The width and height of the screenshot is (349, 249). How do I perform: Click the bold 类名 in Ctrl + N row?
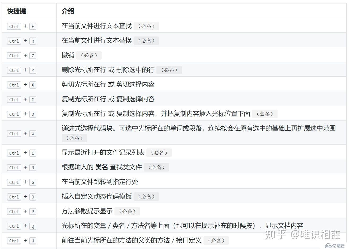click(x=102, y=167)
